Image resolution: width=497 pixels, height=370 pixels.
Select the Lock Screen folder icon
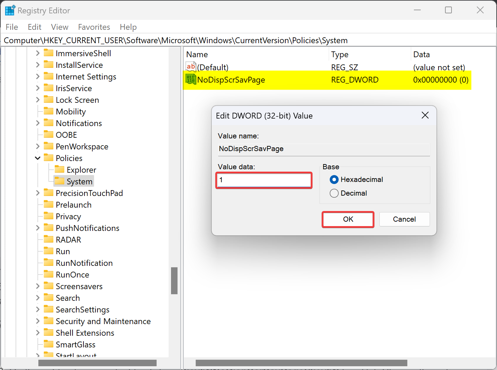pyautogui.click(x=49, y=99)
